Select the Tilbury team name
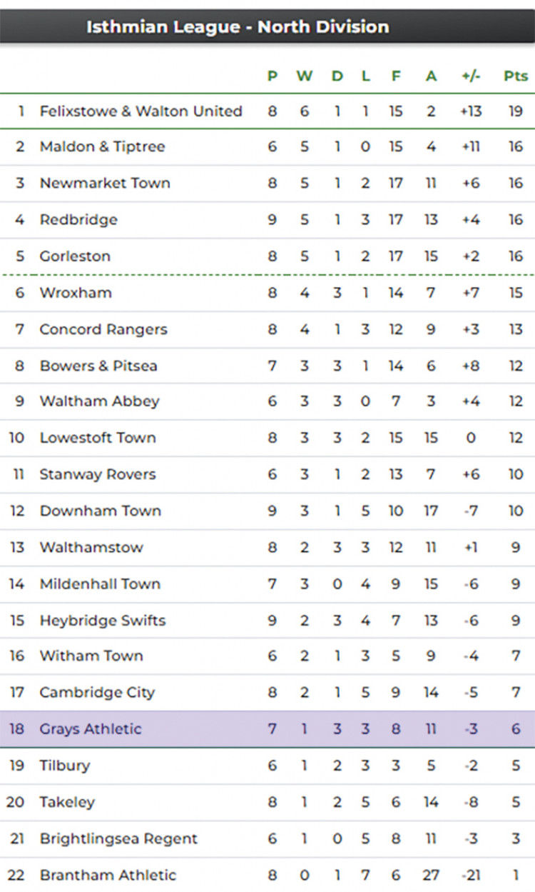The width and height of the screenshot is (535, 892). click(65, 766)
